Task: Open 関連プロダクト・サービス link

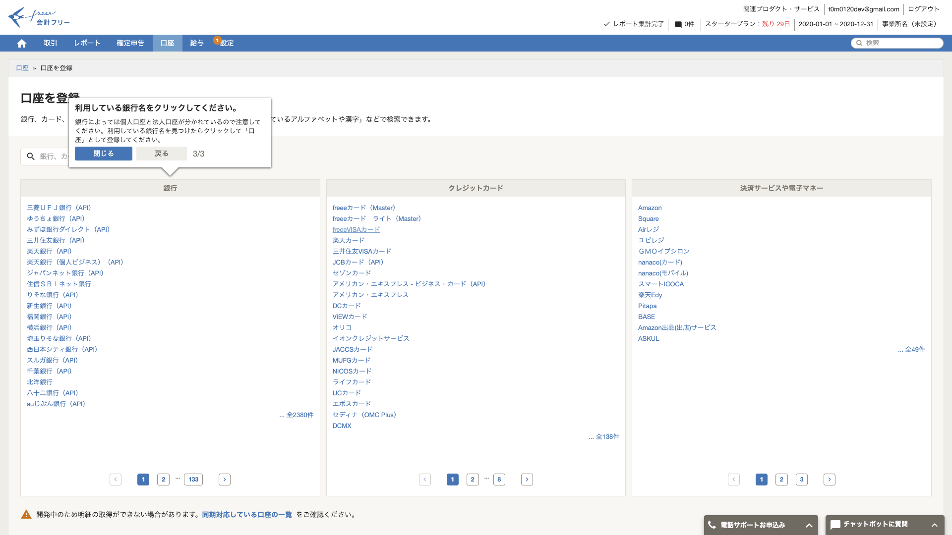Action: click(x=781, y=9)
